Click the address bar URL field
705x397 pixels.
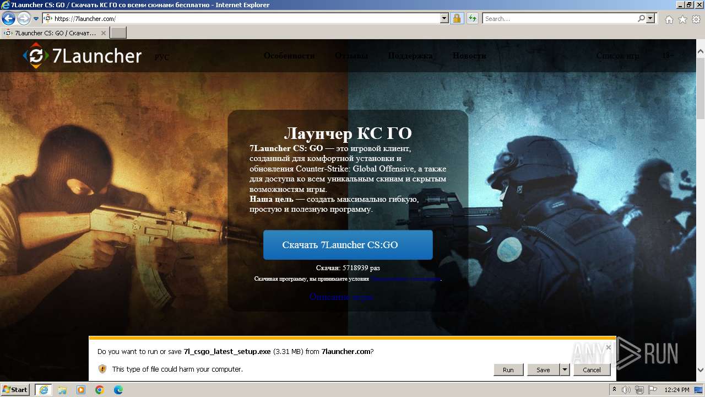[241, 18]
